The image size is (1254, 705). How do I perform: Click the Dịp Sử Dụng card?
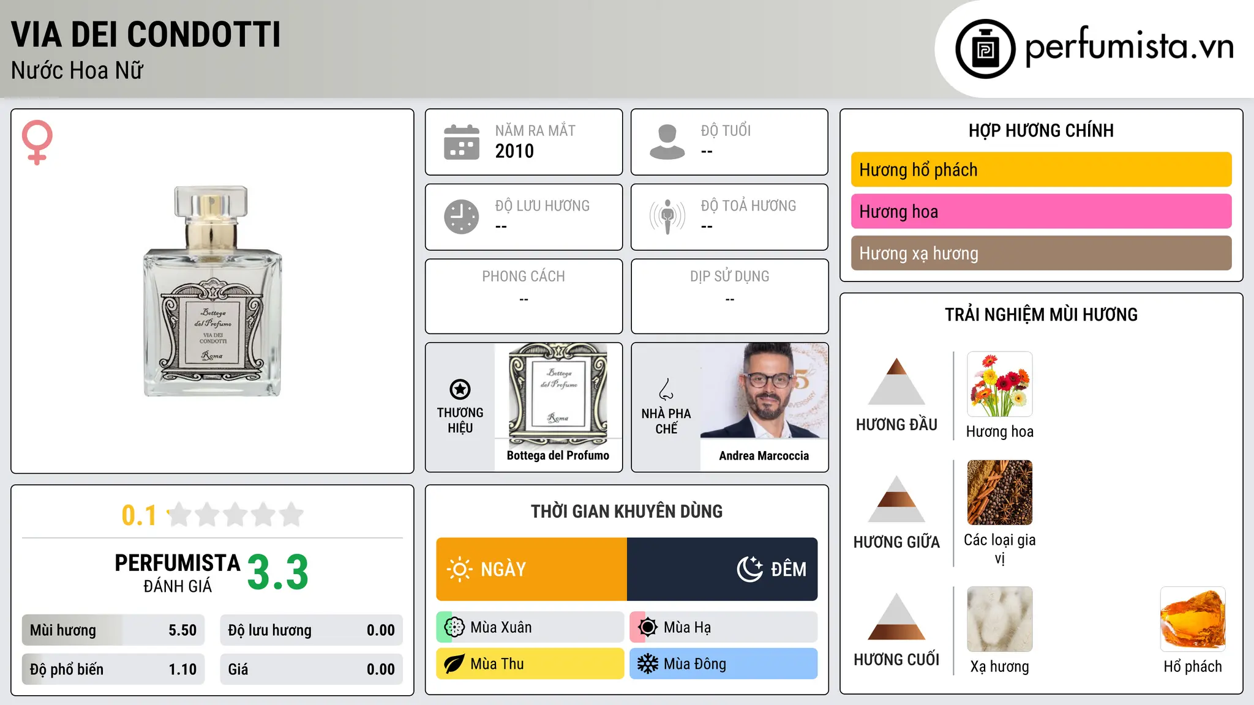[x=730, y=296]
